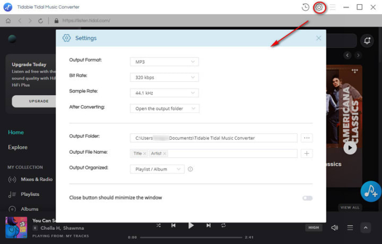Screen dimensions: 382x244
Task: Toggle repeat mode
Action: tap(223, 225)
